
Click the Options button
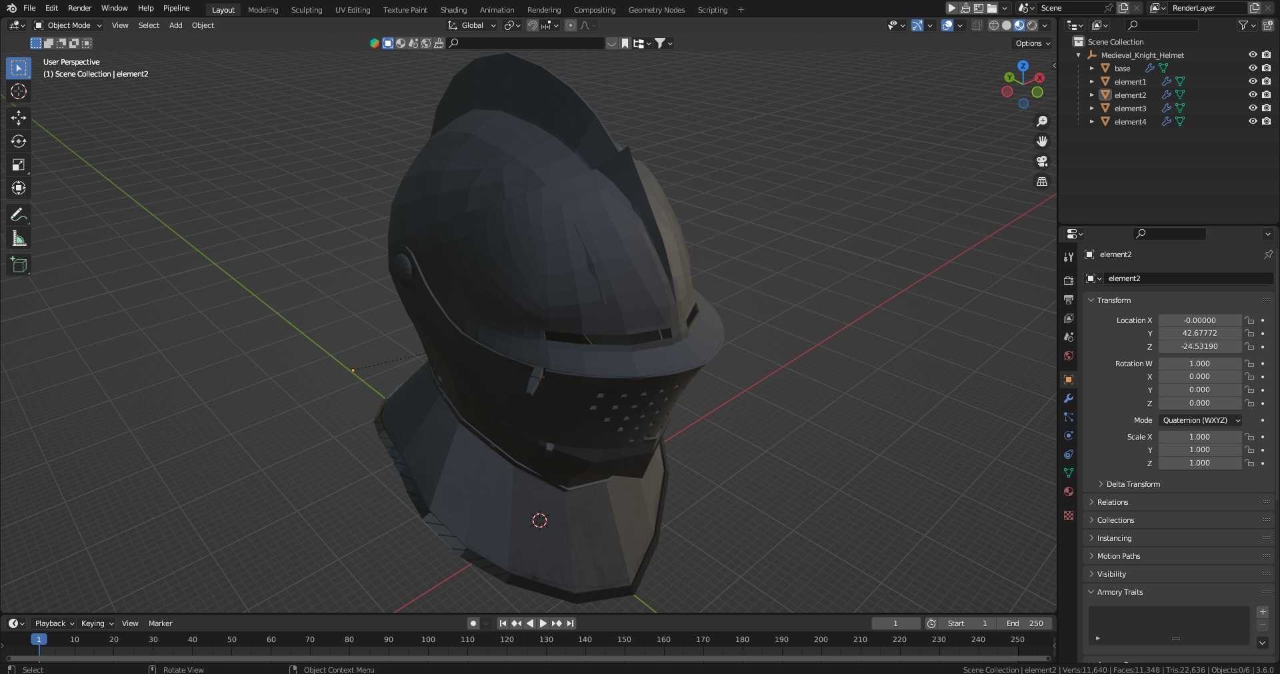pyautogui.click(x=1033, y=43)
